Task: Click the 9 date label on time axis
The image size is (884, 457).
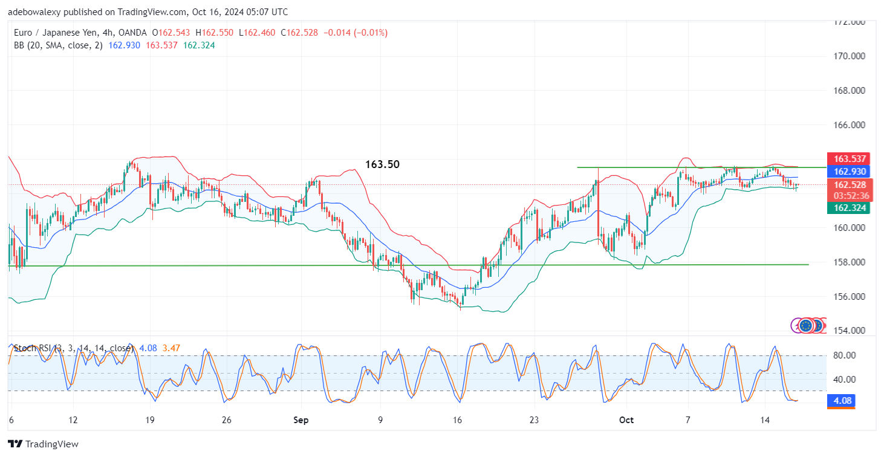Action: point(380,420)
